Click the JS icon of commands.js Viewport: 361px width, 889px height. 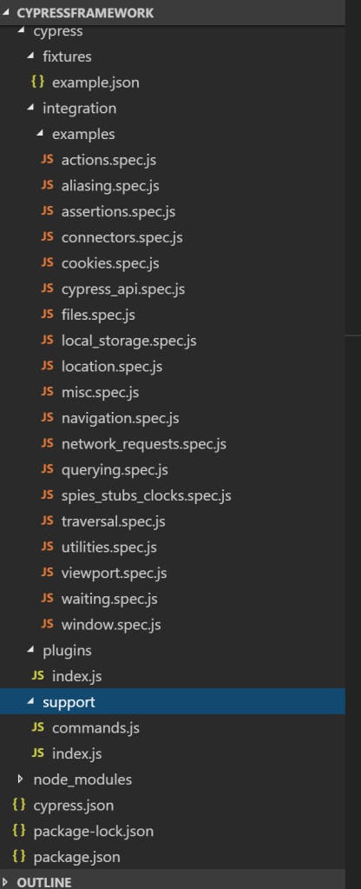pyautogui.click(x=38, y=727)
